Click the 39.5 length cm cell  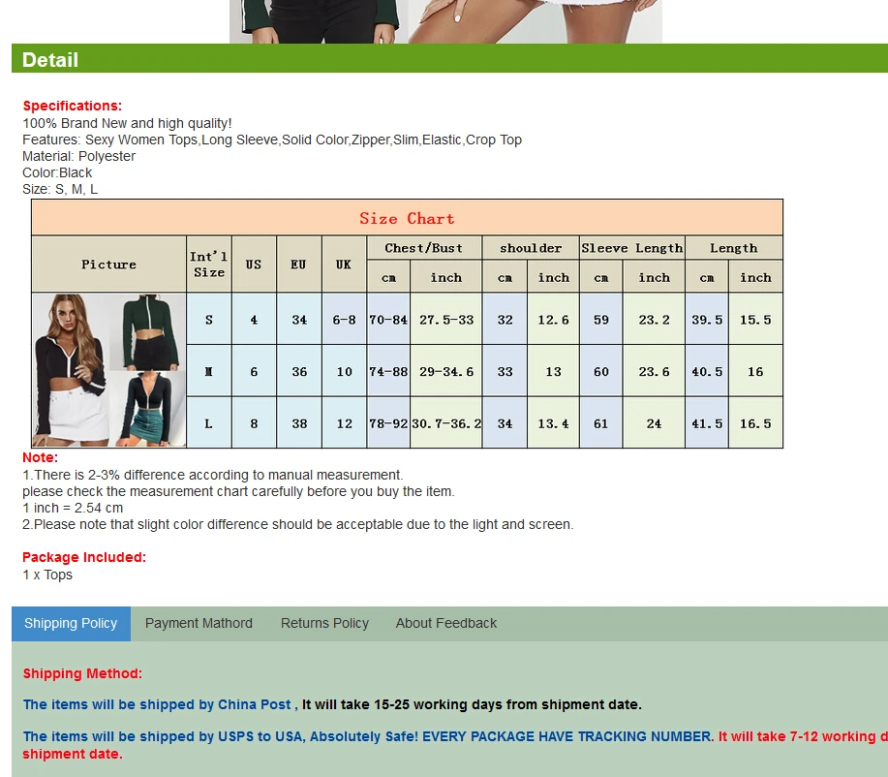tap(707, 320)
